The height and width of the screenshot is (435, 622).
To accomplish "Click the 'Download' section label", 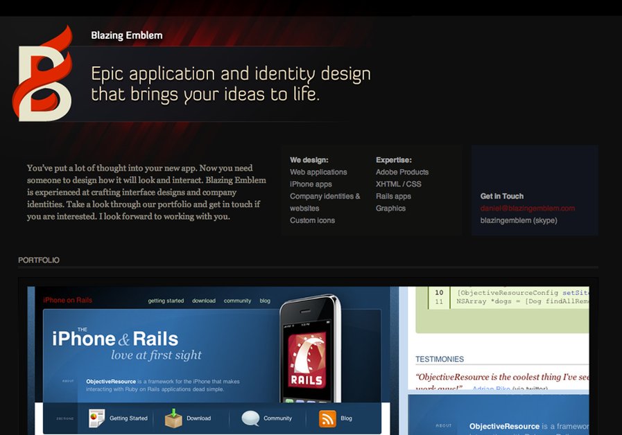I will tap(199, 418).
